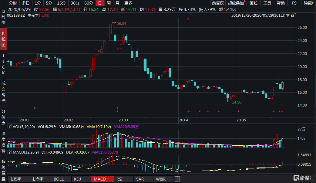
Task: Click the red star marker under 20.04
Action: pos(189,111)
